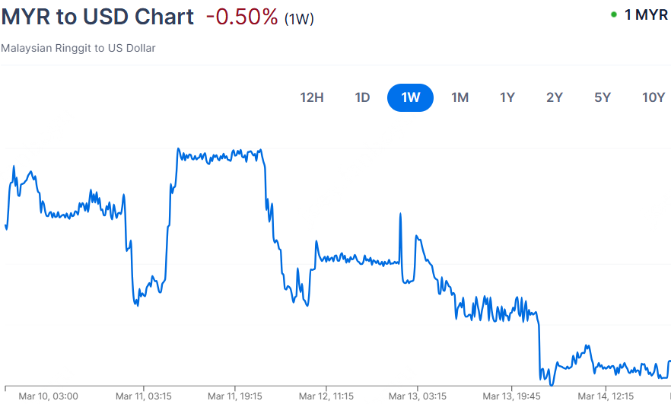Click the Mar 14, 12:15 axis label
The image size is (671, 404).
coord(606,396)
